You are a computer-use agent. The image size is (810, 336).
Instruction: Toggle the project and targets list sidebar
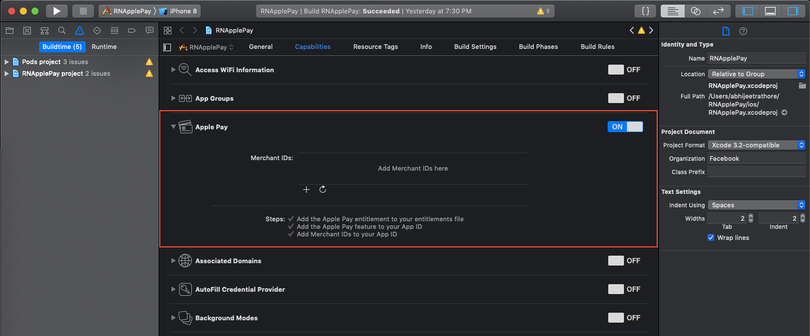coord(167,47)
